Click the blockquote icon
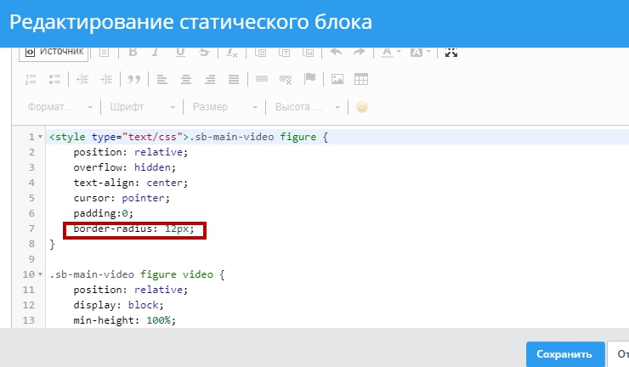 pos(133,79)
